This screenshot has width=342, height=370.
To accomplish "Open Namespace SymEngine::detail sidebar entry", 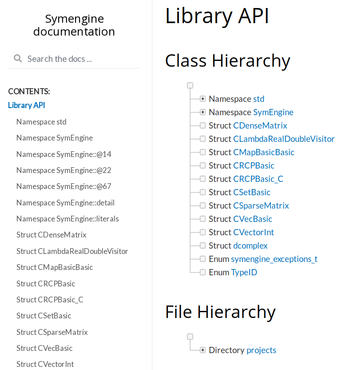I will [65, 202].
